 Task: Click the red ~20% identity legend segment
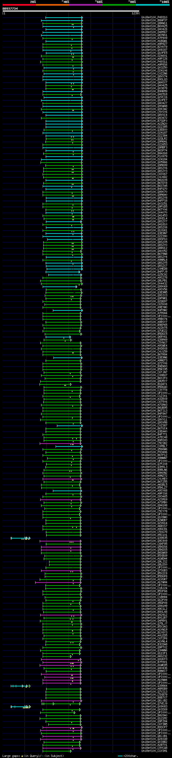(x=19, y=5)
